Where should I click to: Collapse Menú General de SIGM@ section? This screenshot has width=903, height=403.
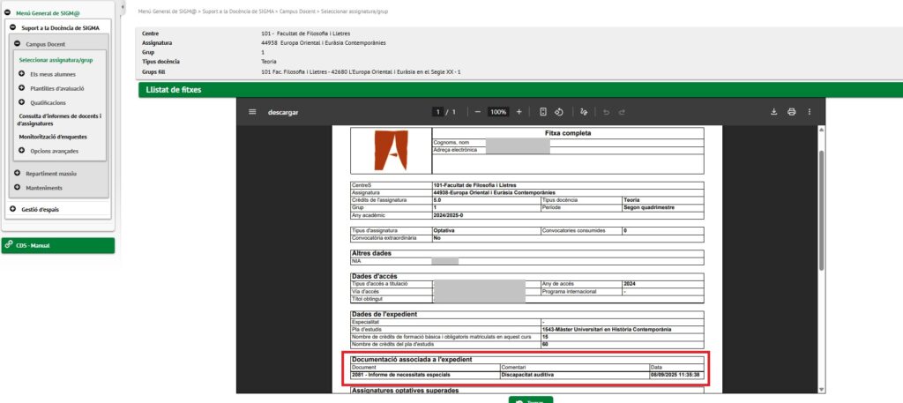tap(8, 13)
